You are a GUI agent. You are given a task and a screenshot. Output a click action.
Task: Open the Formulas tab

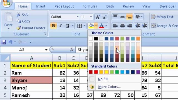coord(90,6)
